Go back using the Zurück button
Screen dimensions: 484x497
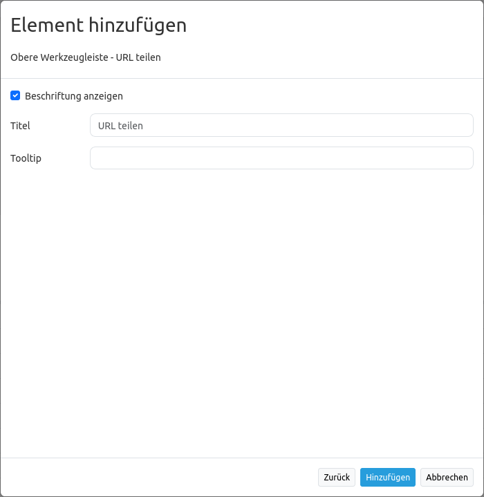coord(337,477)
